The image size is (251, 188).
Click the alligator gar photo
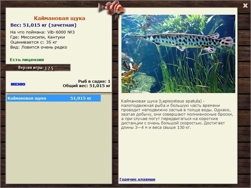(x=178, y=54)
